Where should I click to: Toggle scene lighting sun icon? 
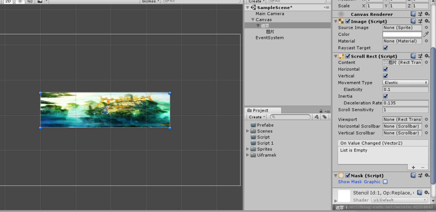point(20,1)
